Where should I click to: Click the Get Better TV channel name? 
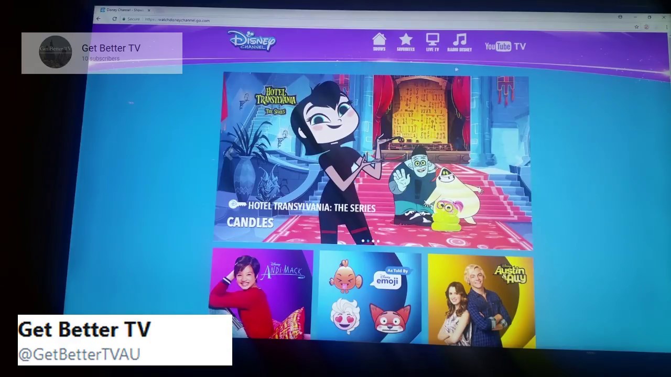[111, 48]
